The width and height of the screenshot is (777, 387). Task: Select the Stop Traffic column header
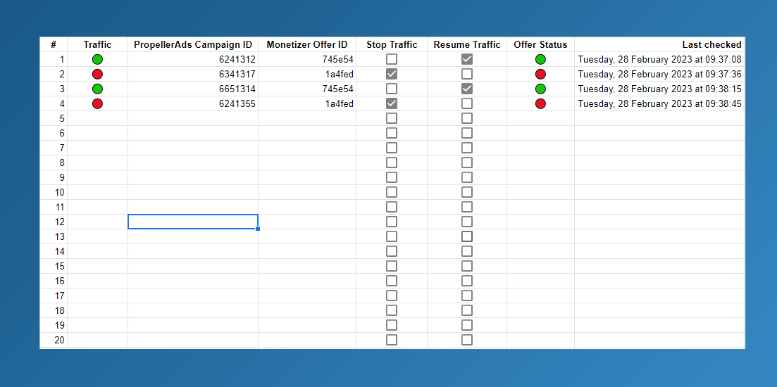point(392,44)
